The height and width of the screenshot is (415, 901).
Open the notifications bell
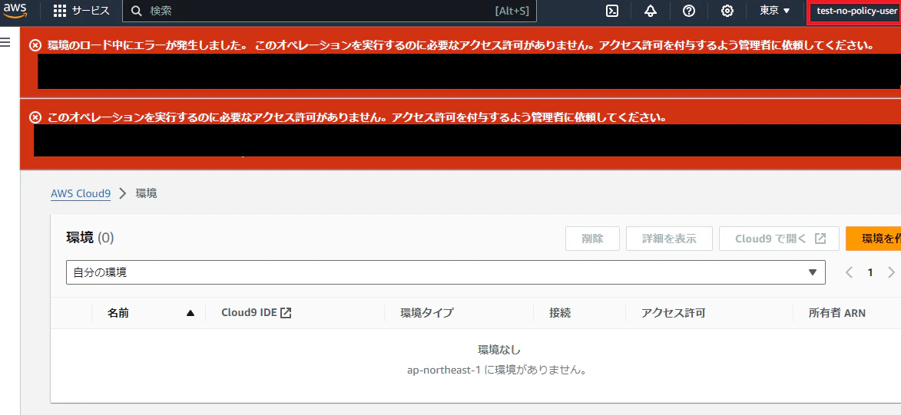pos(651,11)
